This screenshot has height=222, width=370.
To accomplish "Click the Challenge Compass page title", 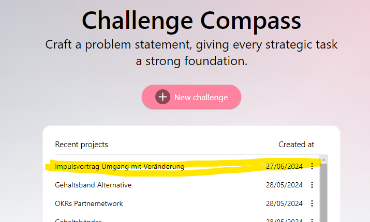I will click(191, 21).
